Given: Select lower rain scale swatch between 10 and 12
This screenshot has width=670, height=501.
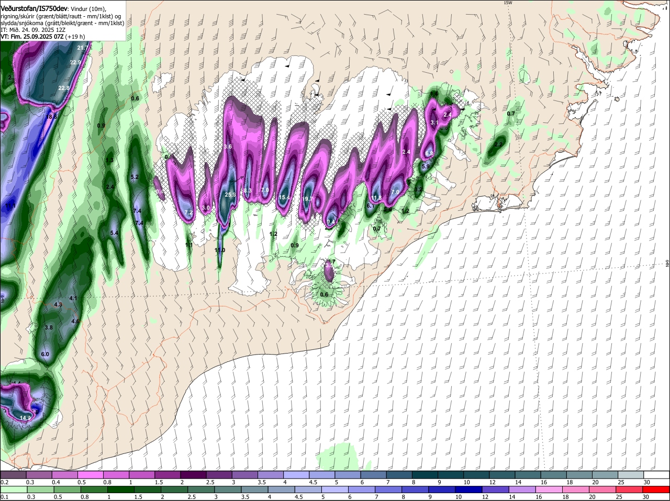Looking at the screenshot, I should point(469,489).
